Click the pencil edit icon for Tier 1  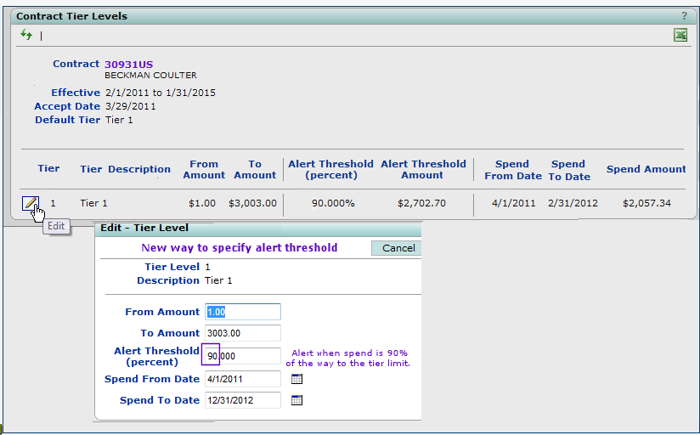(30, 203)
